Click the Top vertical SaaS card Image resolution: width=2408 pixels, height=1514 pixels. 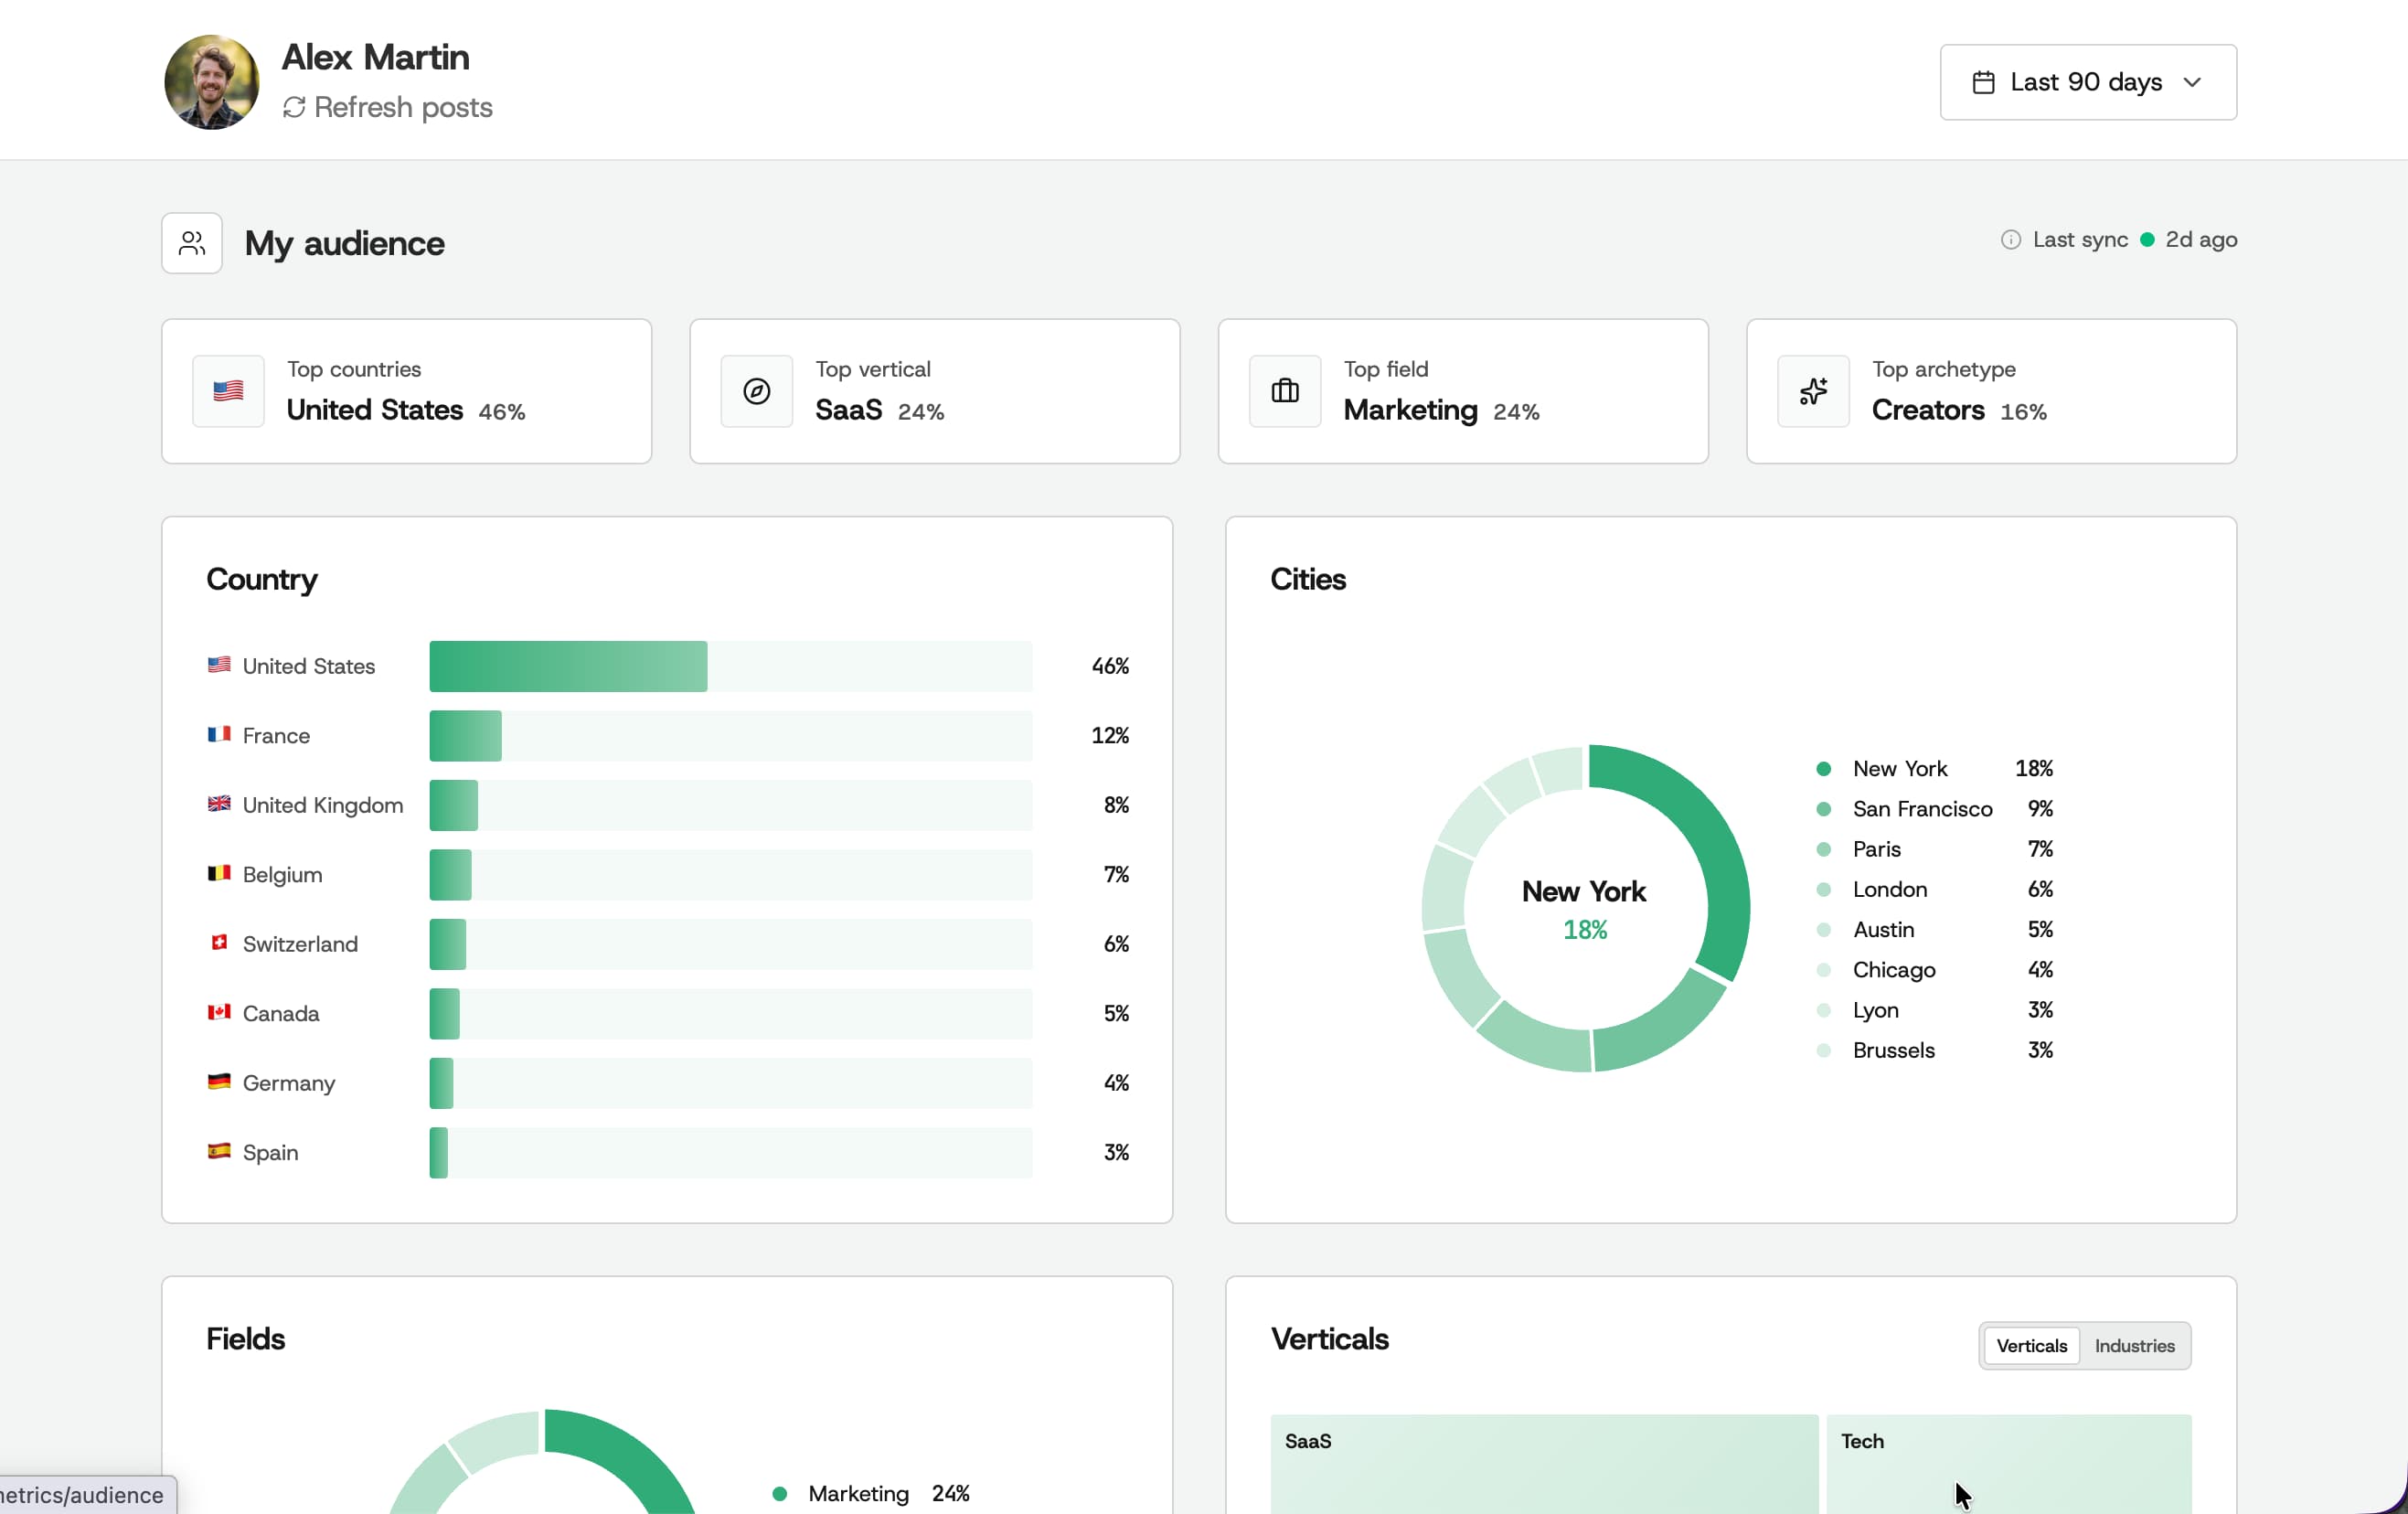(x=935, y=391)
